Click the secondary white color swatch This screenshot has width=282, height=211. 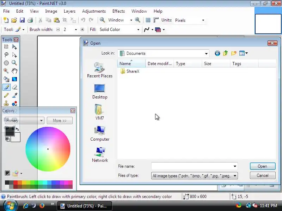tap(17, 138)
